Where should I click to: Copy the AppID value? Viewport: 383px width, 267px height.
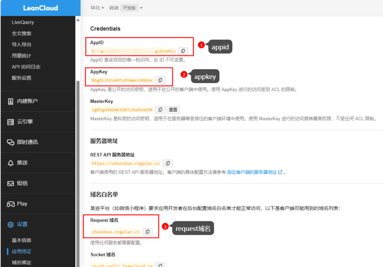(183, 51)
